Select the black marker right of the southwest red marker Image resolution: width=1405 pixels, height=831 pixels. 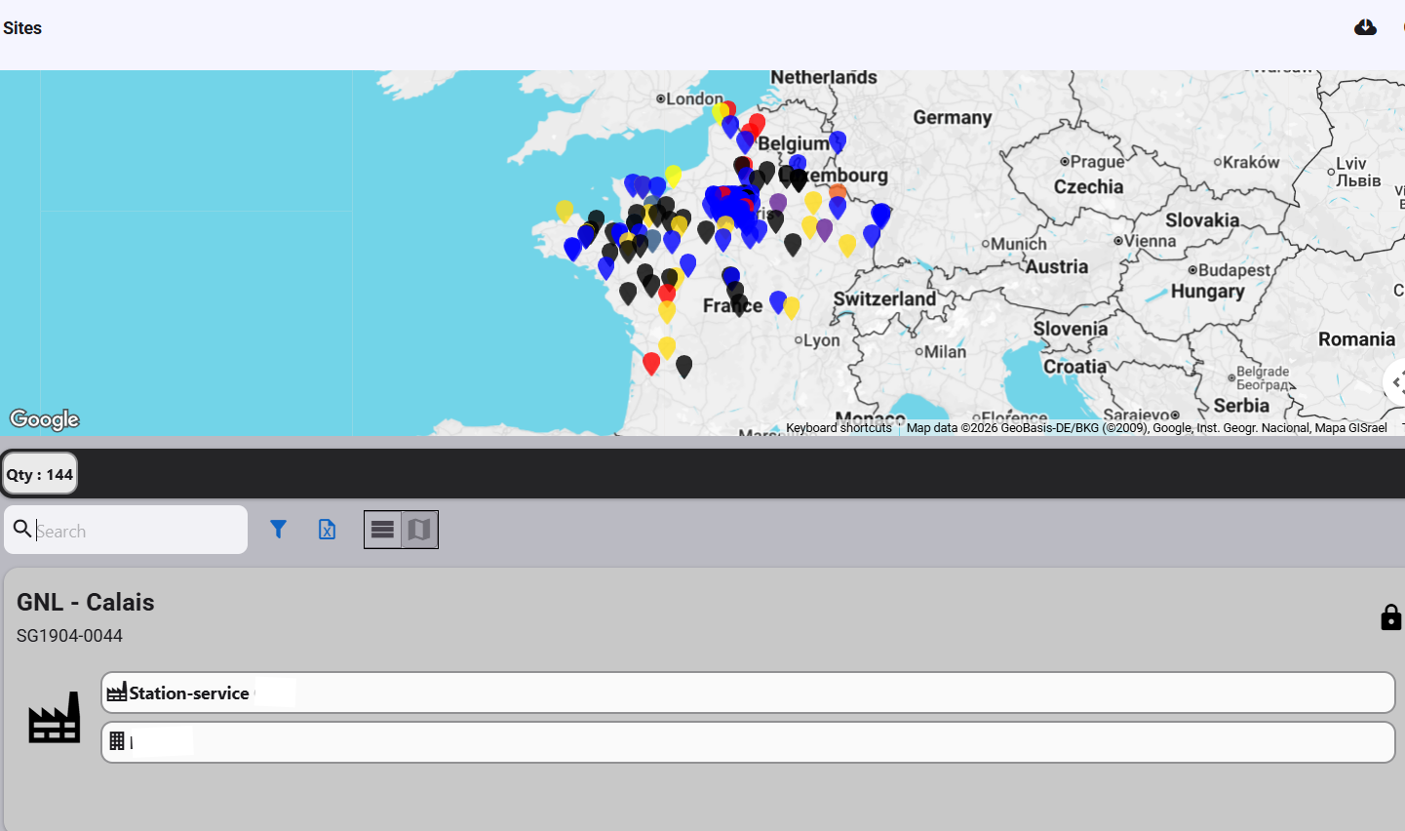click(684, 365)
